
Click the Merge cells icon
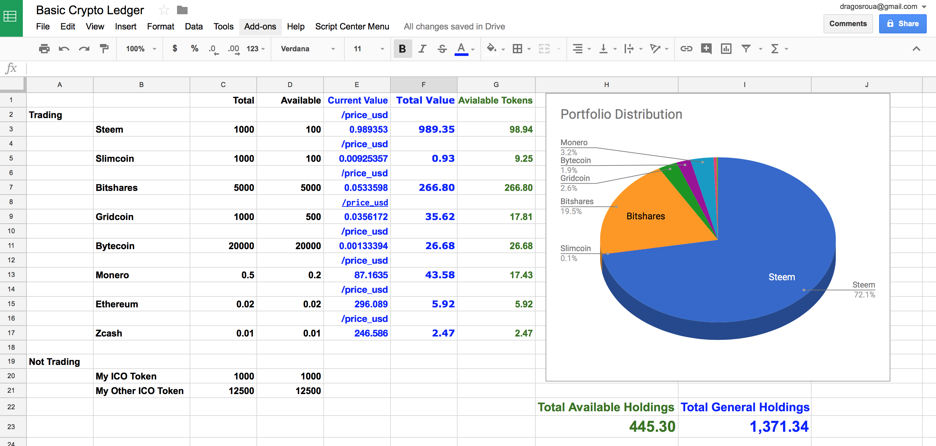coord(544,49)
